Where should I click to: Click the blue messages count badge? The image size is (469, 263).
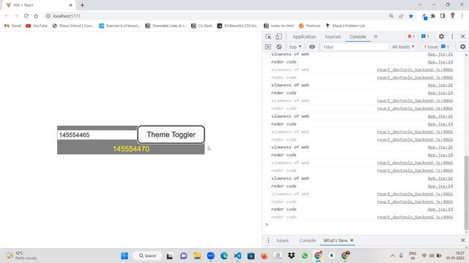[x=425, y=37]
